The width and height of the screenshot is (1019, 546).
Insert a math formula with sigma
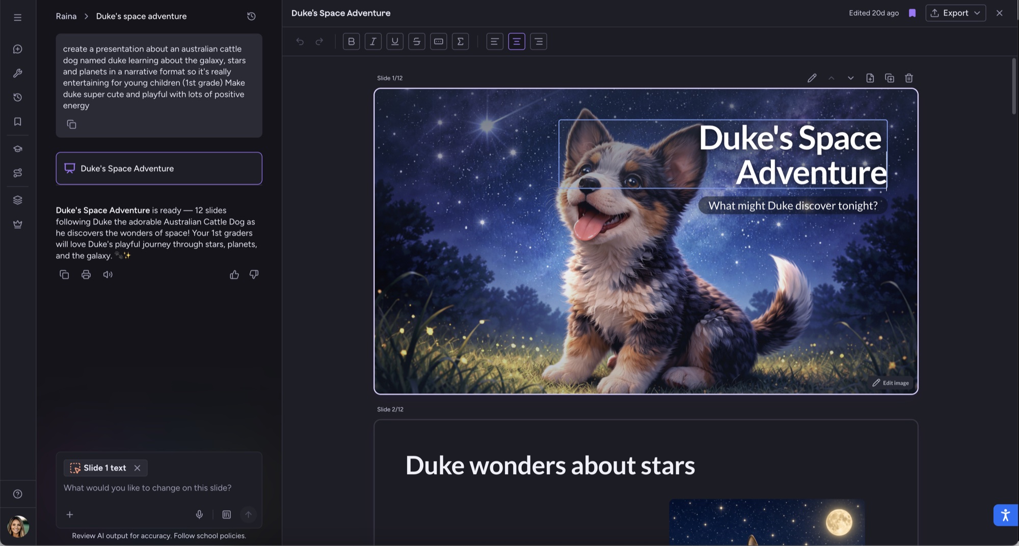[x=461, y=42]
